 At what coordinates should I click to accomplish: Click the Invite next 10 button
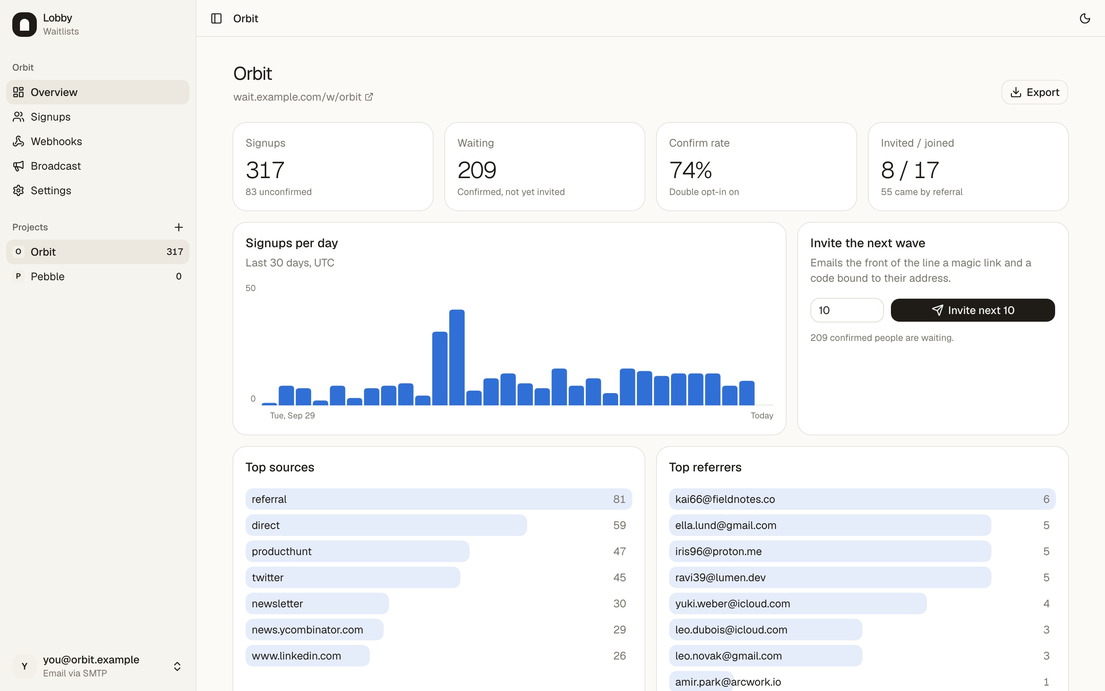coord(973,310)
